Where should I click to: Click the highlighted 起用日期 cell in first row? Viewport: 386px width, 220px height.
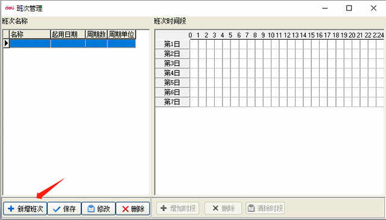coord(68,43)
